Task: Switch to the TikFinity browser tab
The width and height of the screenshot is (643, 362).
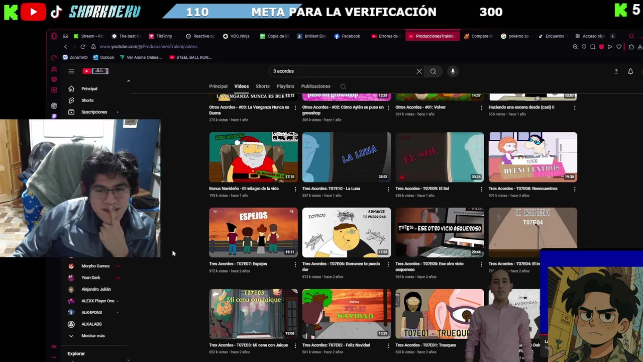Action: 161,36
